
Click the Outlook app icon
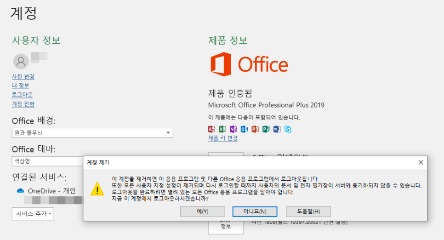click(244, 129)
